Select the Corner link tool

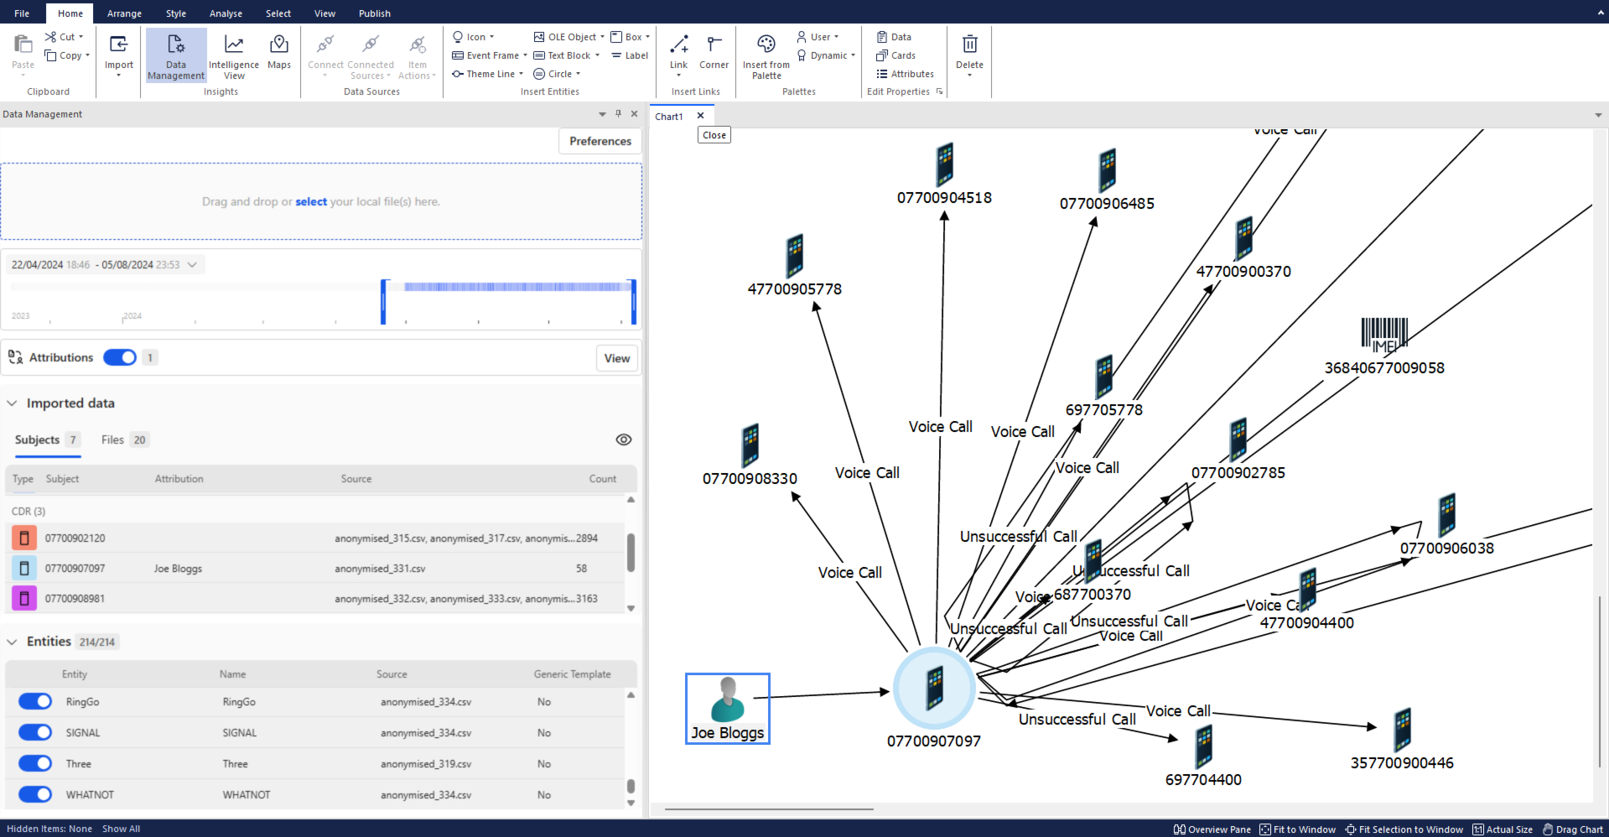[714, 52]
